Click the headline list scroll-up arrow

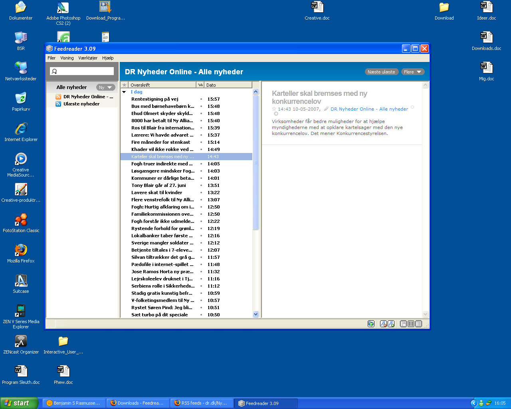pyautogui.click(x=256, y=92)
